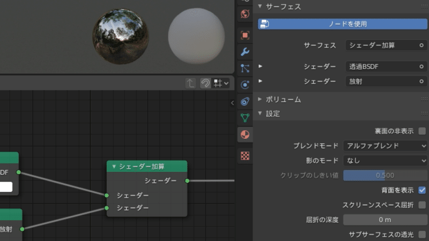
Task: Open the Physics properties tab icon
Action: point(245,85)
